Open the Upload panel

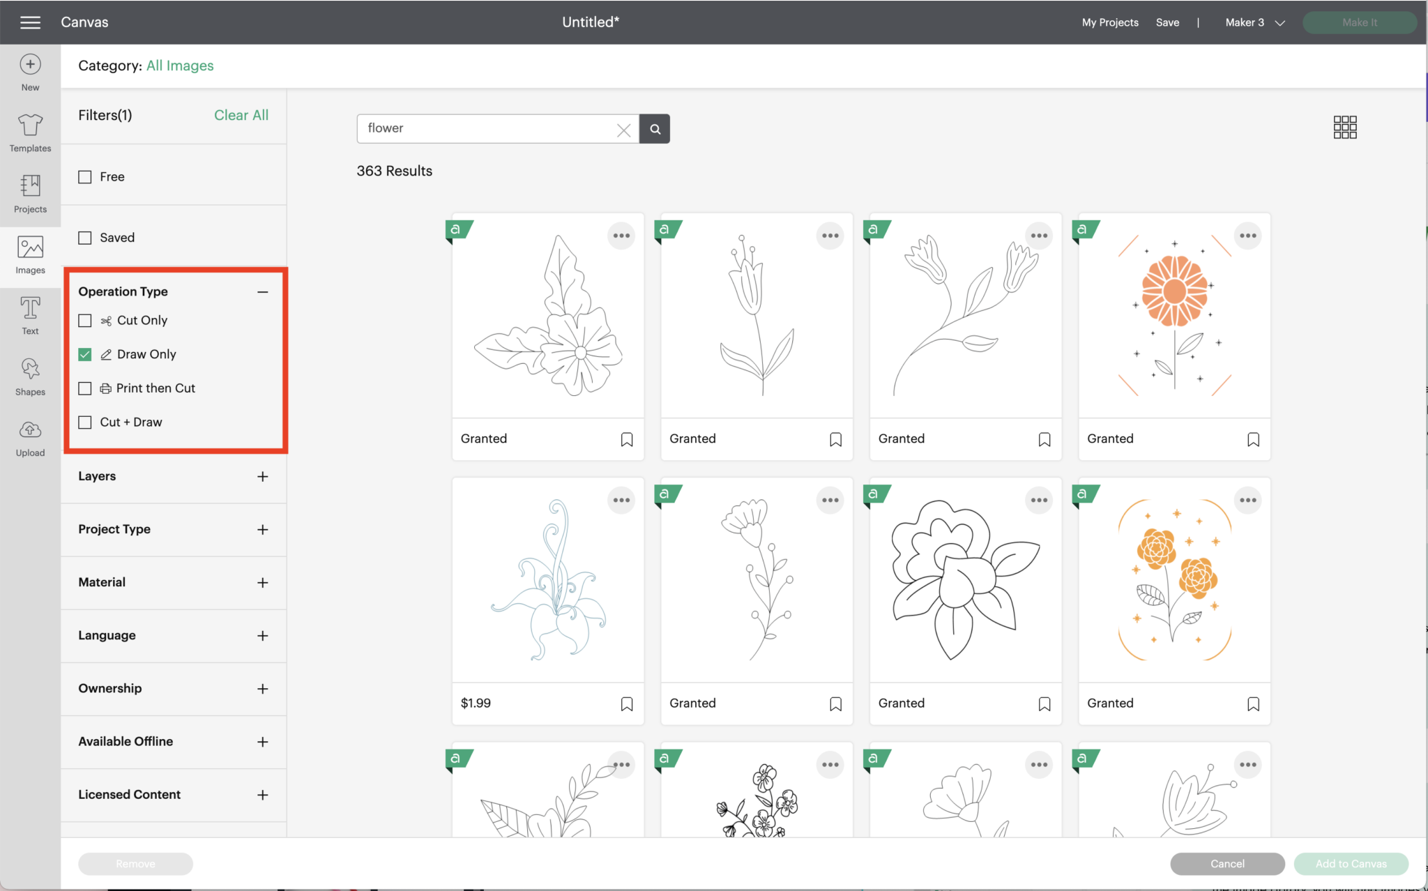click(30, 439)
